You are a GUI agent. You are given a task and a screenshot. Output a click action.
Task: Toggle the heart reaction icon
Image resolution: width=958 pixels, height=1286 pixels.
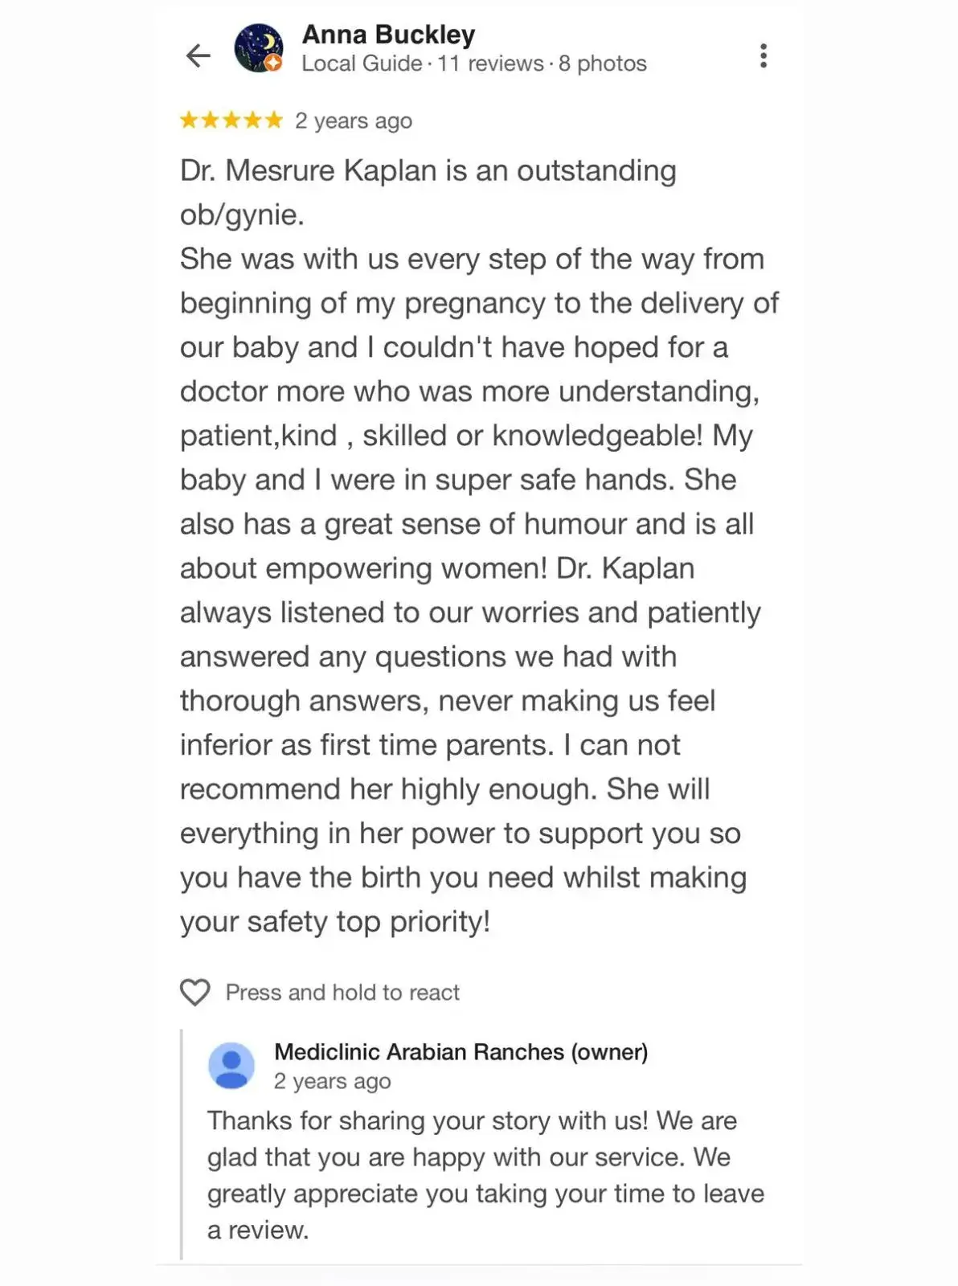point(194,992)
